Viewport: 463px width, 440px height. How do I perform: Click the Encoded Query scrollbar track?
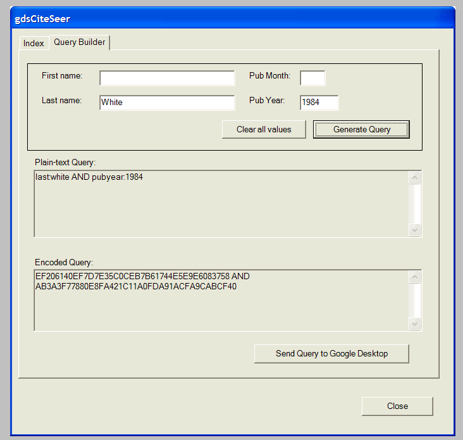[415, 301]
